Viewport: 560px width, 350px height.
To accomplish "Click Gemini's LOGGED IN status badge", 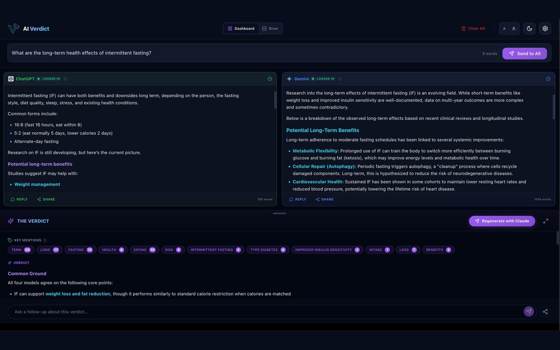I will click(323, 79).
